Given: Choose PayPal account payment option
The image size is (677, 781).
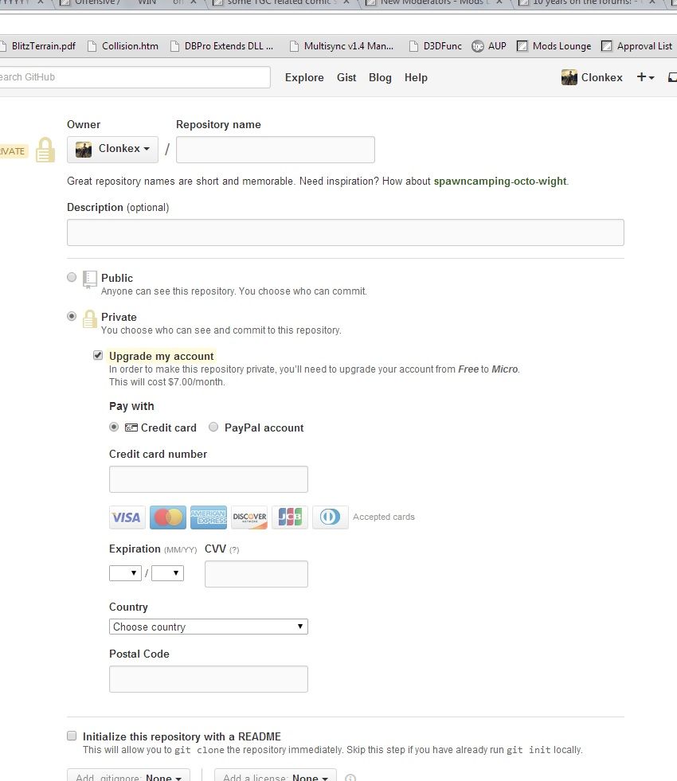Looking at the screenshot, I should tap(213, 428).
